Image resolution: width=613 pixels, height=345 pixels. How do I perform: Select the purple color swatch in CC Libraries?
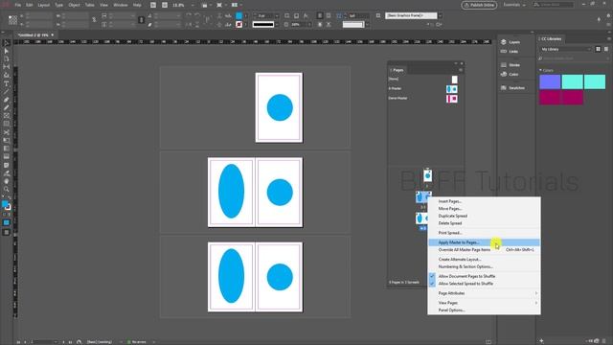550,81
